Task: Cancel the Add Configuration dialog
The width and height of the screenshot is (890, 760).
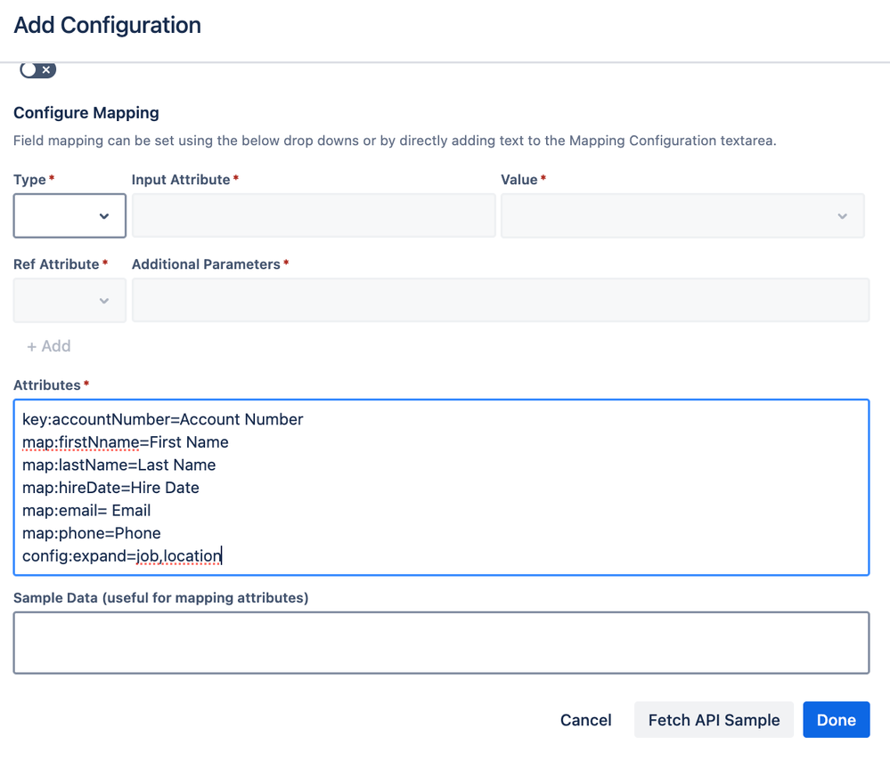Action: (585, 720)
